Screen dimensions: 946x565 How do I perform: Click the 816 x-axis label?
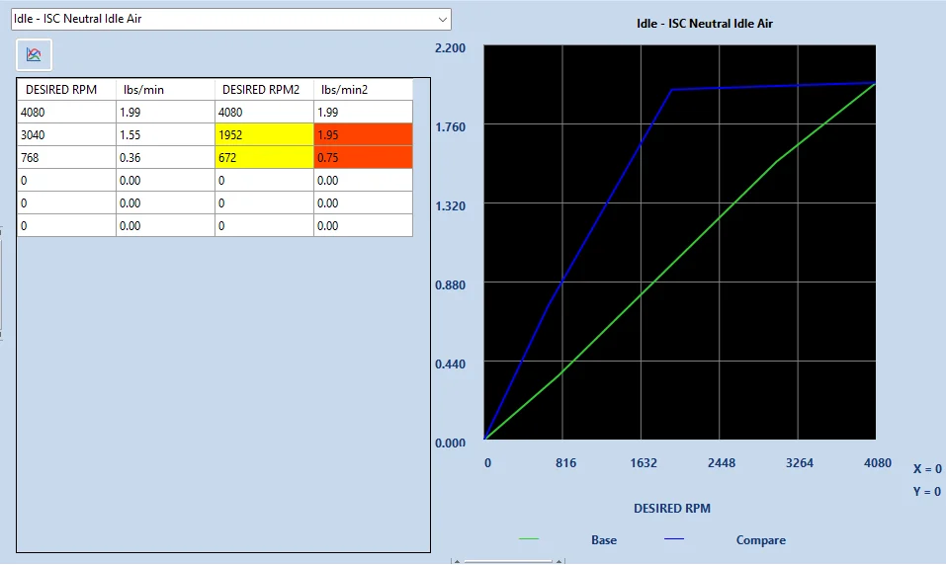(x=565, y=463)
